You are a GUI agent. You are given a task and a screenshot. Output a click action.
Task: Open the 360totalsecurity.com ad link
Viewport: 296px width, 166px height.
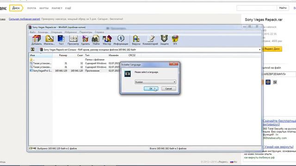tap(275, 138)
